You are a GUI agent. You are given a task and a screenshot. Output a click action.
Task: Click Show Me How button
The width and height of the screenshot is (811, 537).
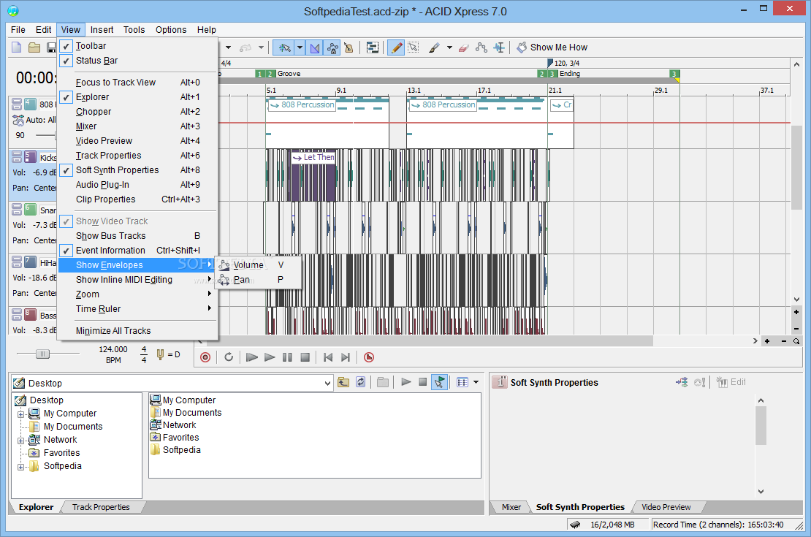pyautogui.click(x=552, y=47)
